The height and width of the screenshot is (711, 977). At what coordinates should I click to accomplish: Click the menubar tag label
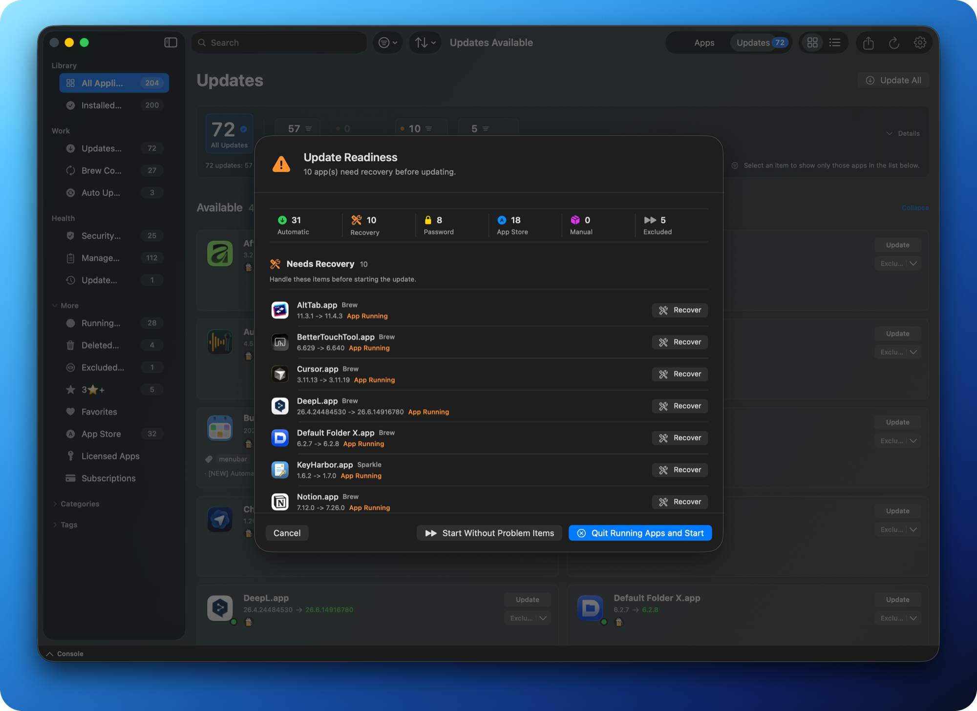(233, 459)
